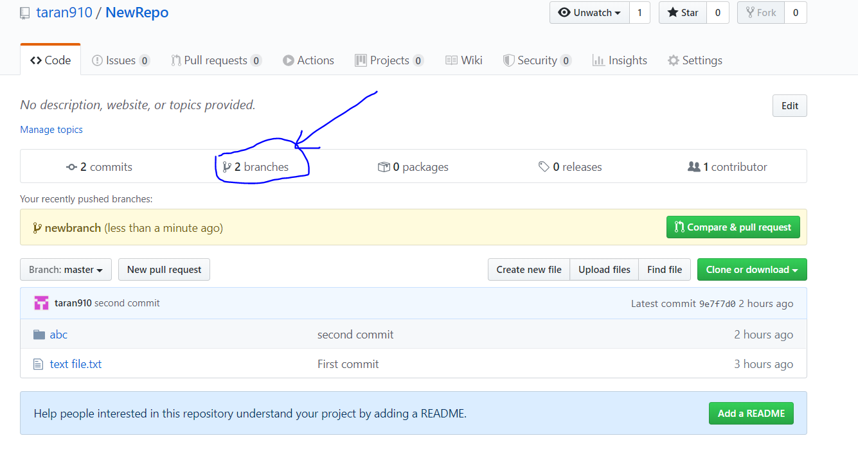Click the forks count 0
The width and height of the screenshot is (858, 465).
796,13
